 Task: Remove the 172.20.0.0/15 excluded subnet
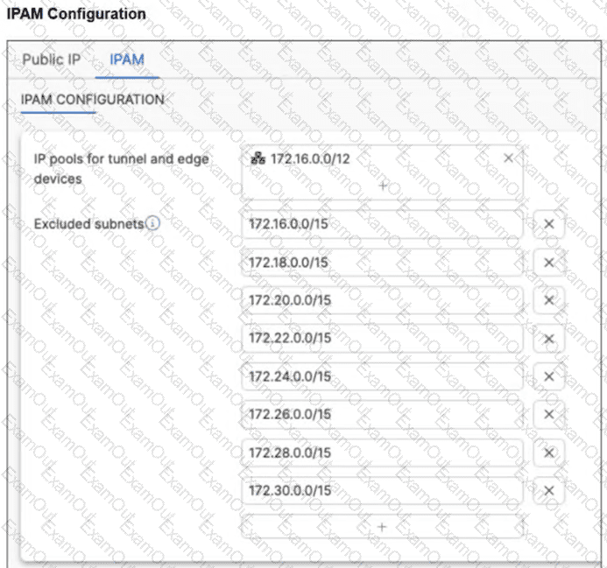pyautogui.click(x=548, y=300)
